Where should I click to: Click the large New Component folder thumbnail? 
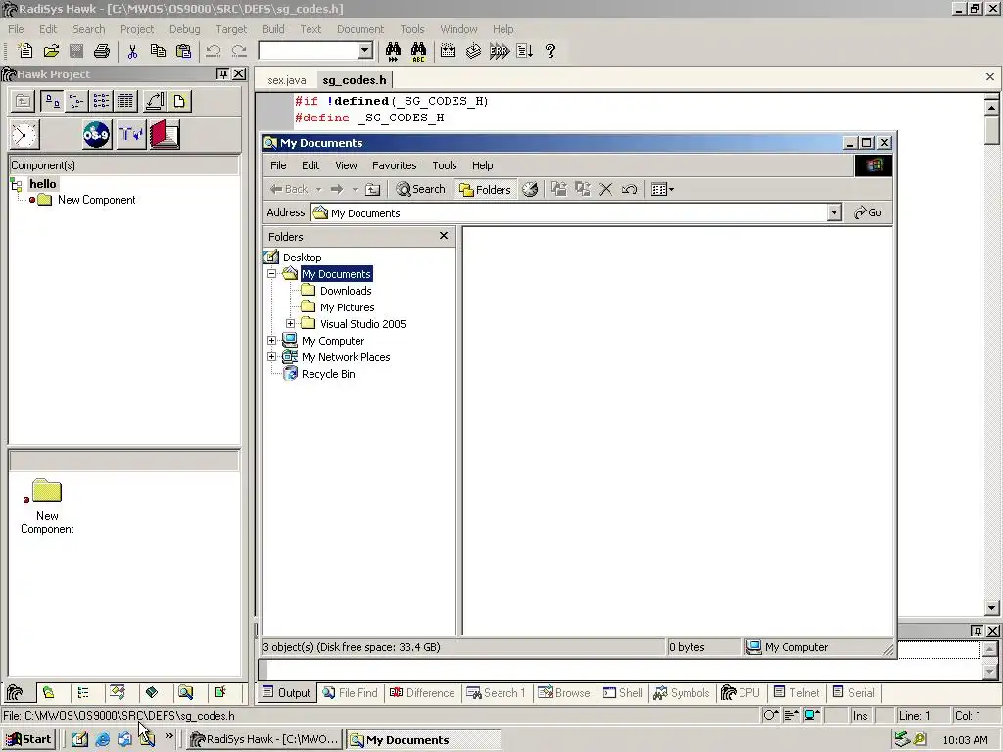click(x=46, y=492)
